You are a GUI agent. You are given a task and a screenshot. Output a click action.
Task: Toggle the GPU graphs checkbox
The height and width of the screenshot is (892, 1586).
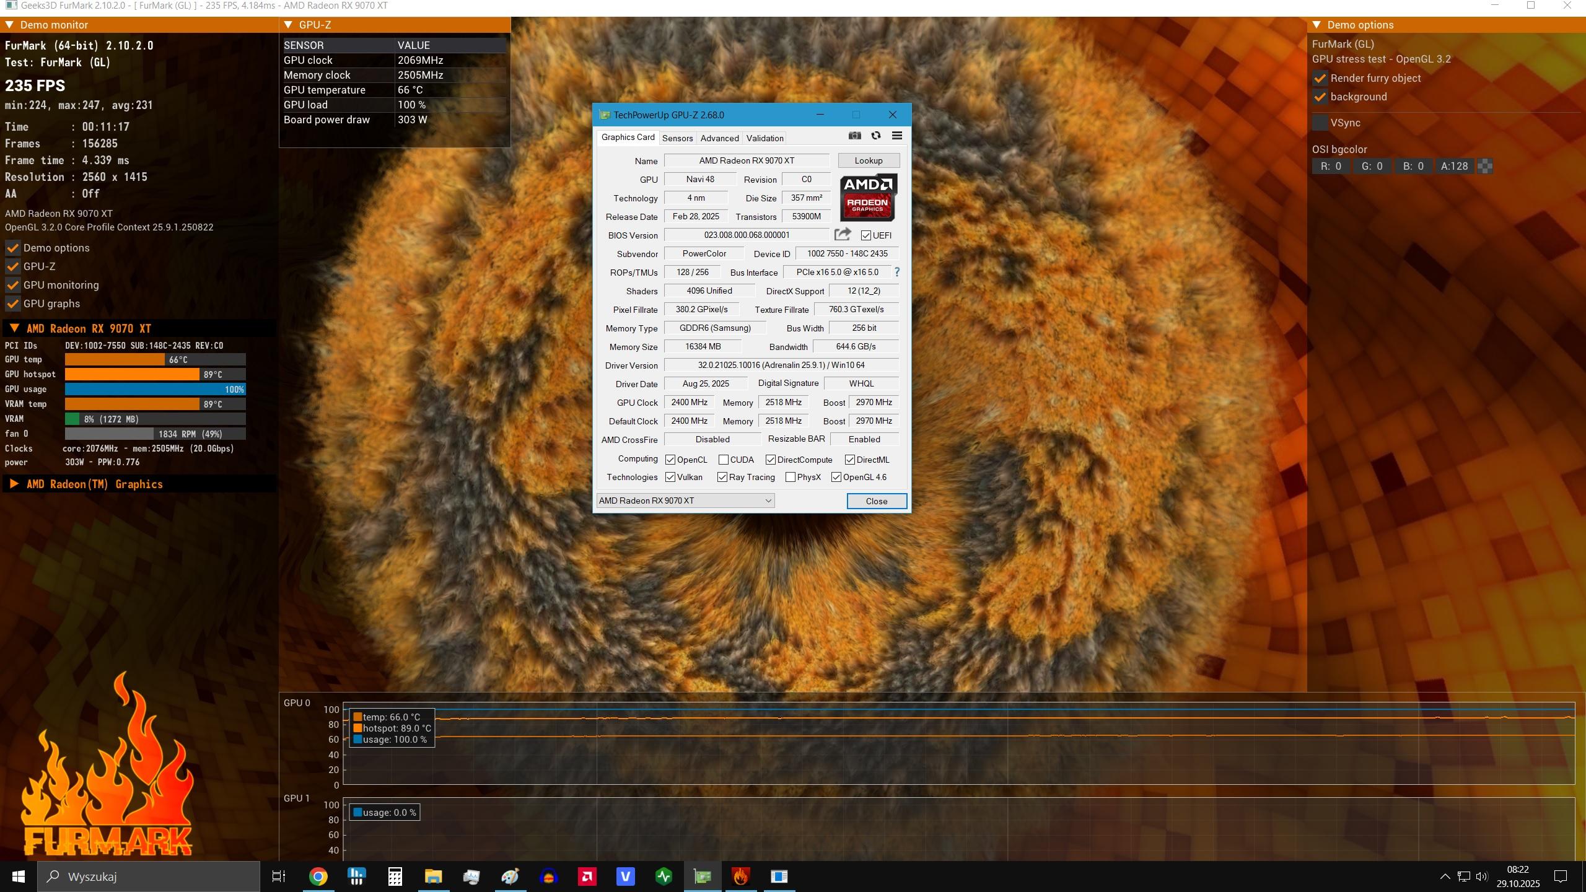click(x=12, y=304)
